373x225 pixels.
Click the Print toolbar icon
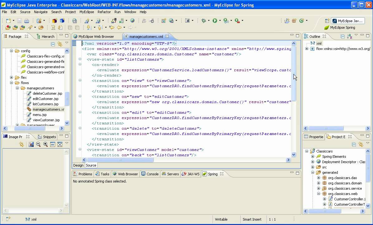pyautogui.click(x=27, y=21)
